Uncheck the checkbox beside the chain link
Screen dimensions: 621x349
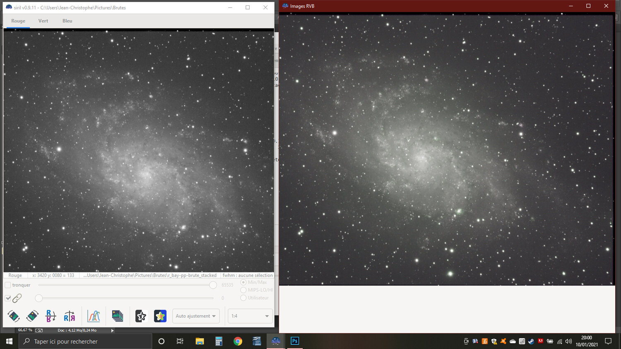(8, 298)
